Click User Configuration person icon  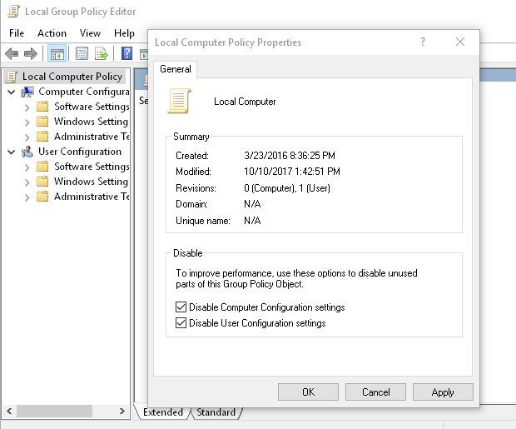click(27, 152)
